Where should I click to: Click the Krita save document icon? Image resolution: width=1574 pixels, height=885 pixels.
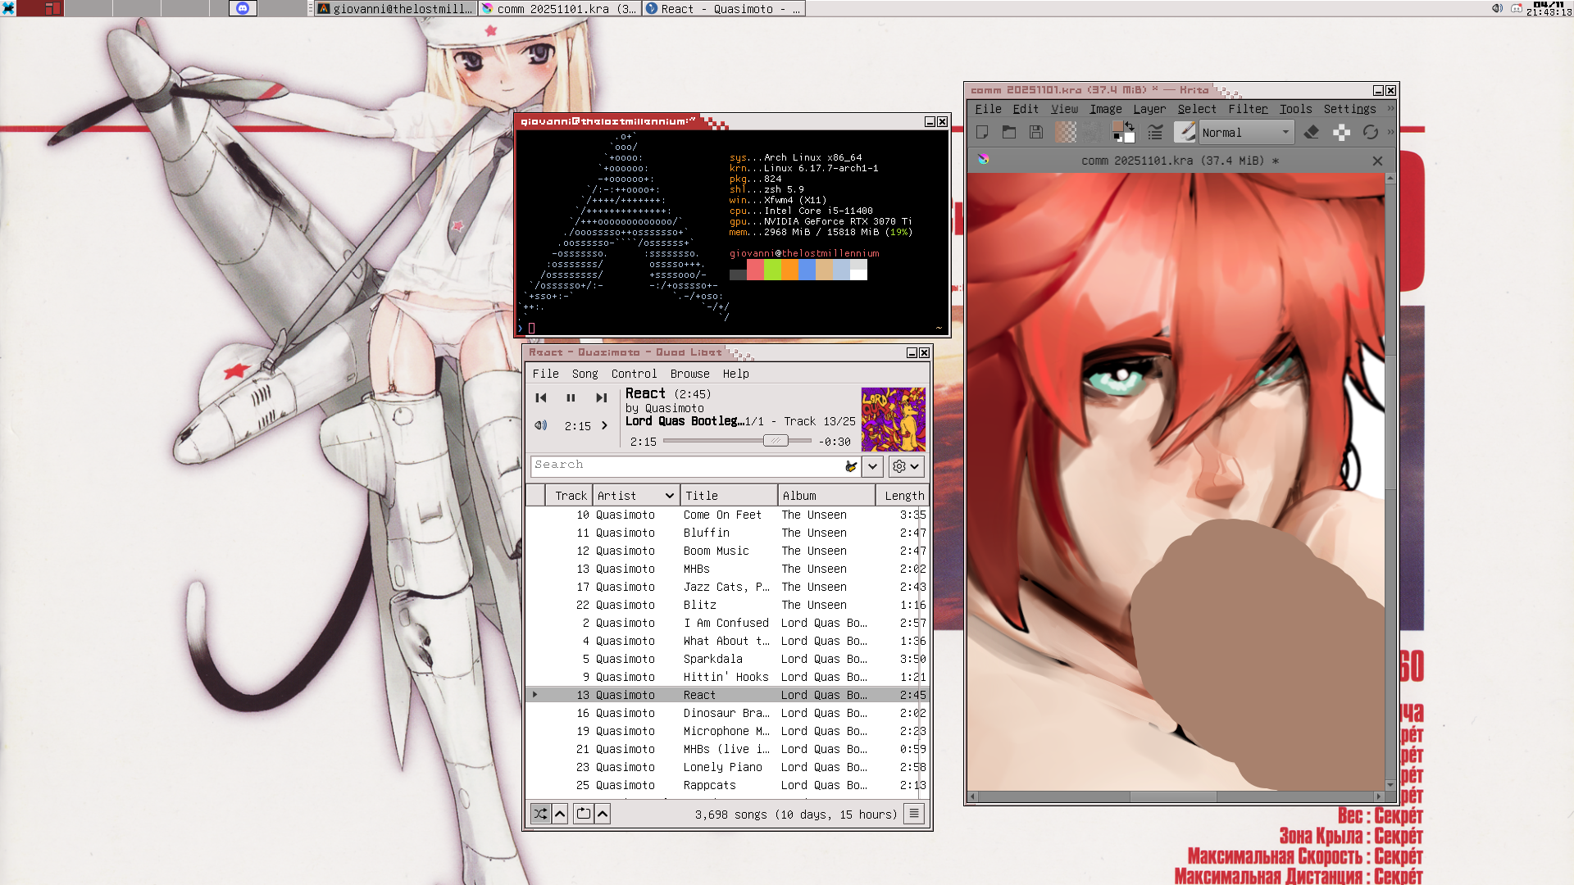click(x=1036, y=132)
